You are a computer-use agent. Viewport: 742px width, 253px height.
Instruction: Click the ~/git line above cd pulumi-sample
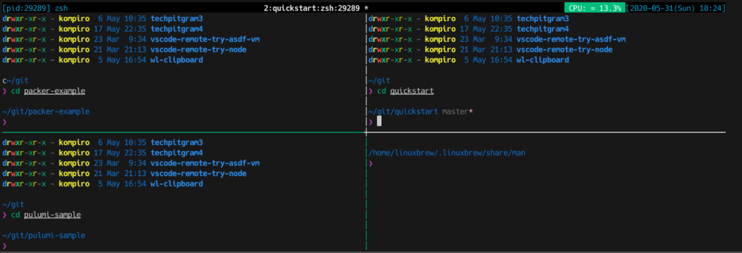pyautogui.click(x=13, y=205)
